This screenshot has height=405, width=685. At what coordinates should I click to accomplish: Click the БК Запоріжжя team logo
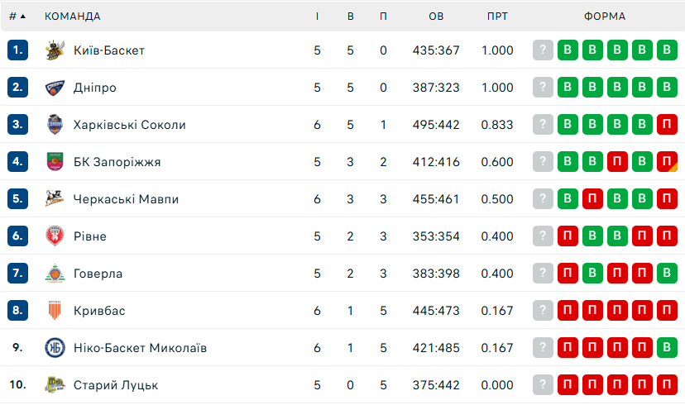pos(55,162)
